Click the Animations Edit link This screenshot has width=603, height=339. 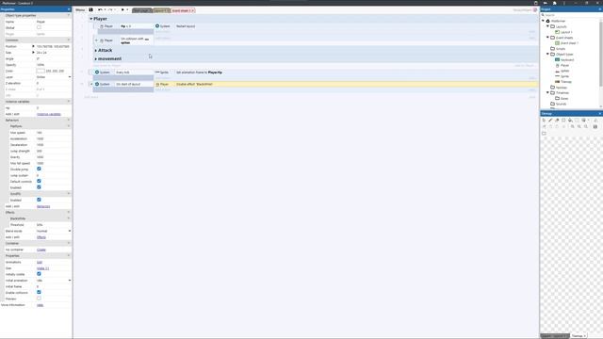click(x=40, y=262)
